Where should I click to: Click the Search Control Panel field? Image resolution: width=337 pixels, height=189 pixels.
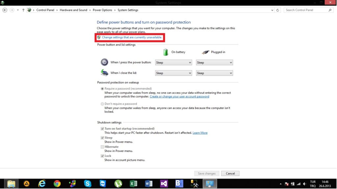tap(306, 10)
